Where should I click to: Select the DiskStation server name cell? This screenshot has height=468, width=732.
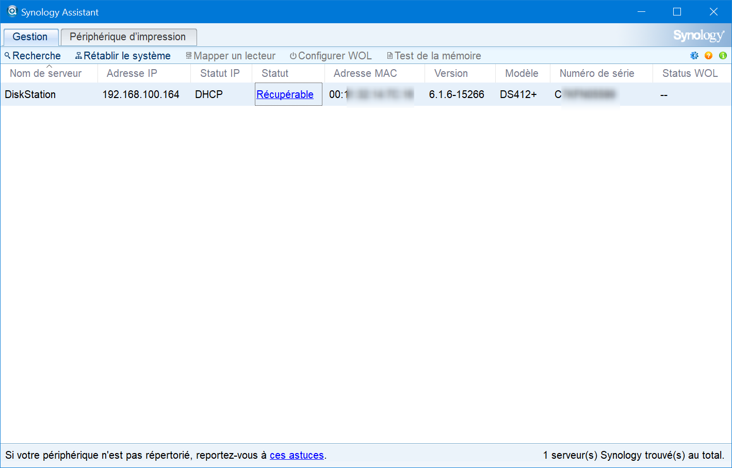30,94
